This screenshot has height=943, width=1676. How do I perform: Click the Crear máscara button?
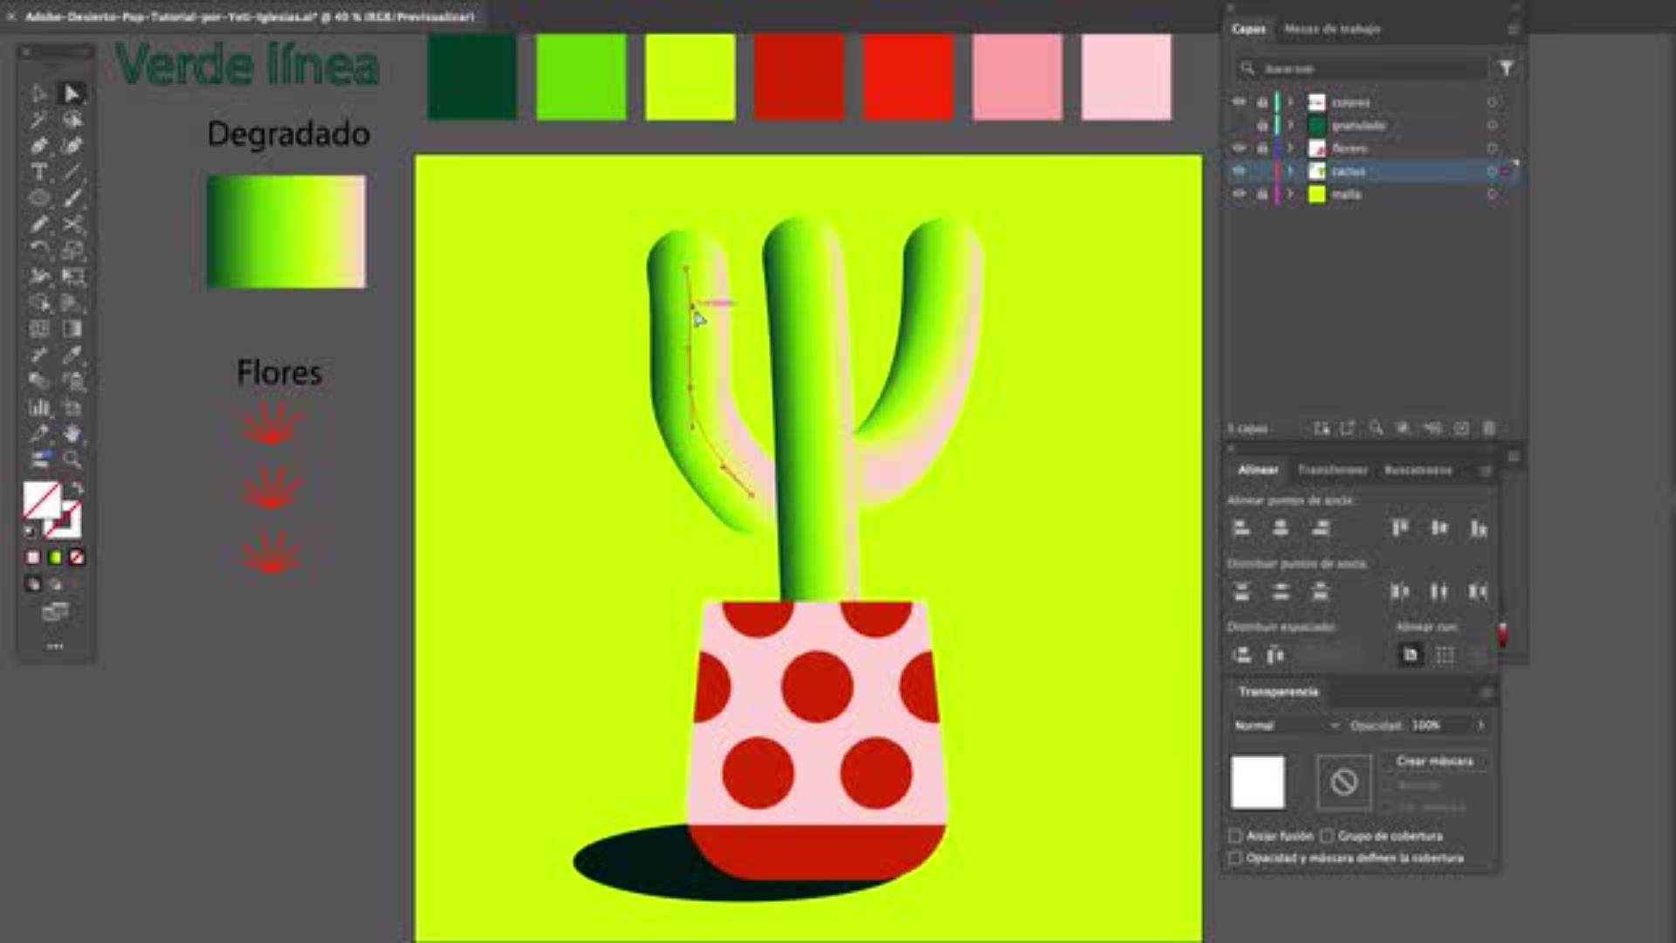click(1434, 761)
